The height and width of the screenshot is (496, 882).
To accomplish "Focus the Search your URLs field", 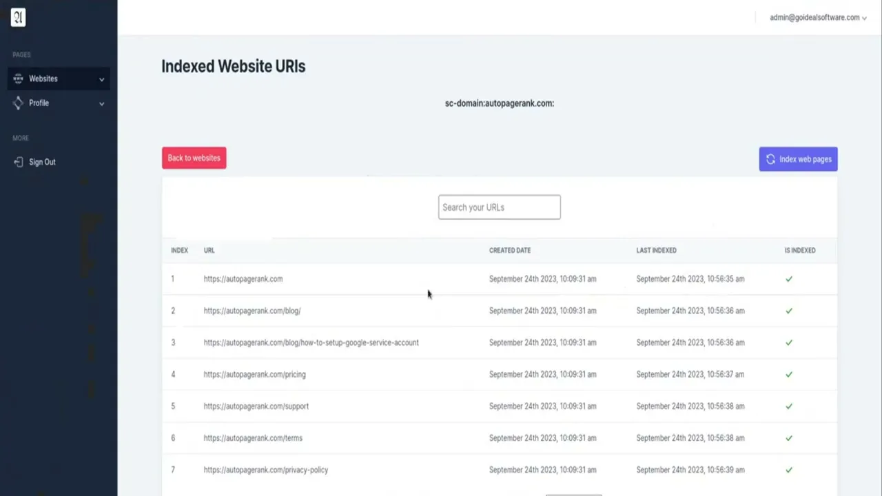I will 500,207.
